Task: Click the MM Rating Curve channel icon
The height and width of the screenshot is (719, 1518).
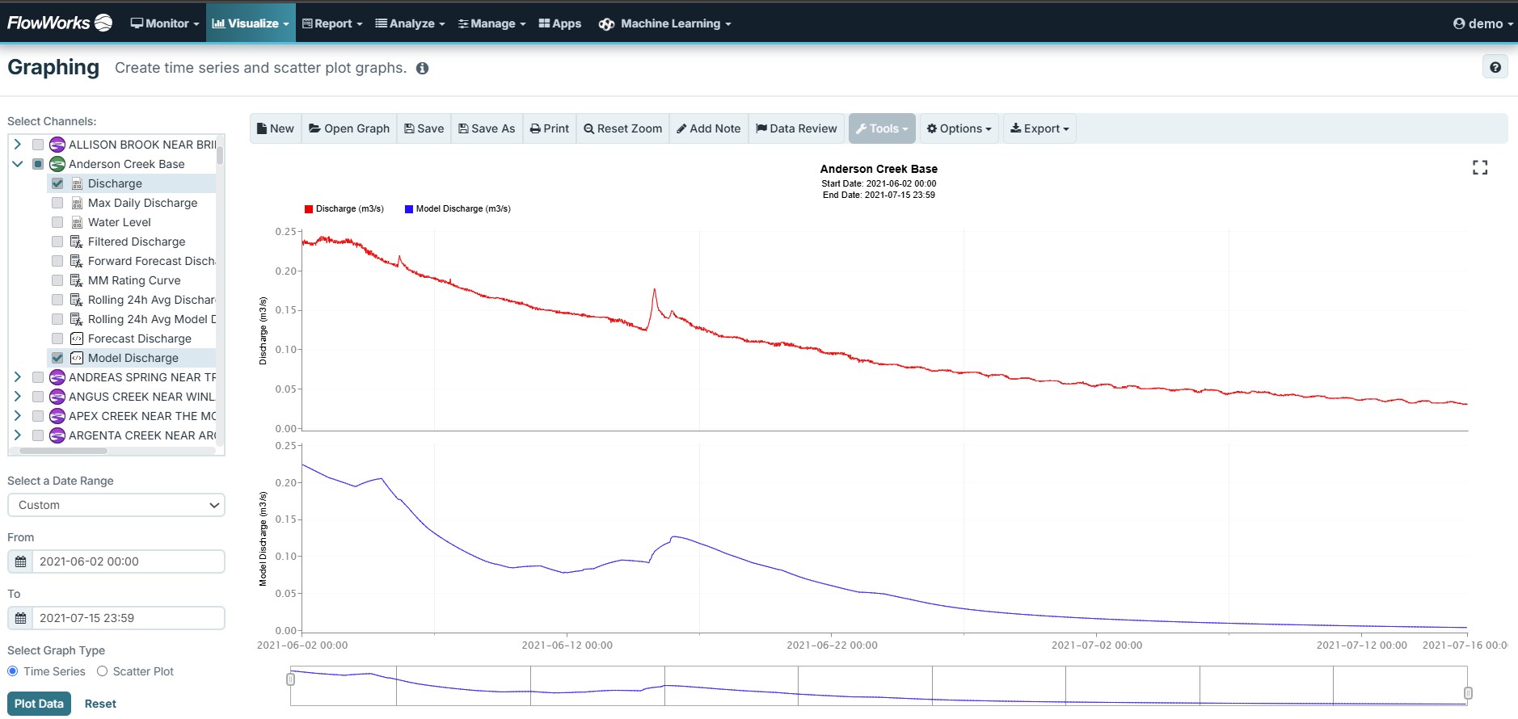Action: pos(77,280)
